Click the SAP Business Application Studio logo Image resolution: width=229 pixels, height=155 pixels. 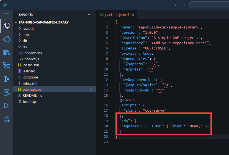click(5, 5)
